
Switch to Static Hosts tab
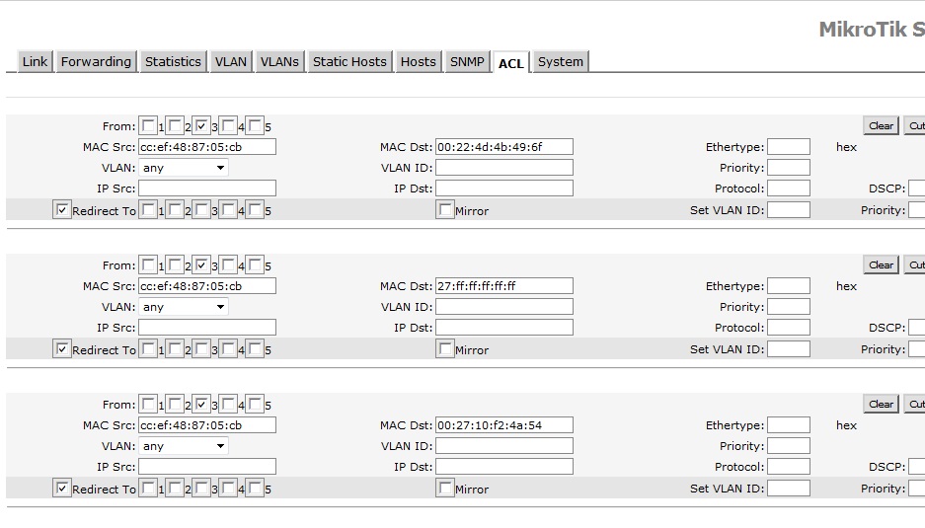tap(349, 61)
